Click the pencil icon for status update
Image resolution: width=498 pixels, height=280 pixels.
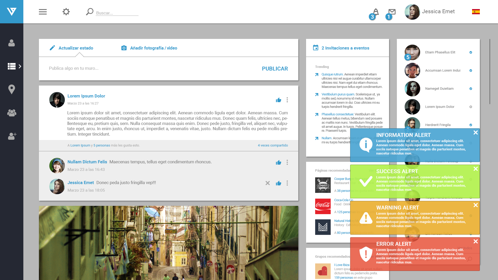(x=52, y=48)
